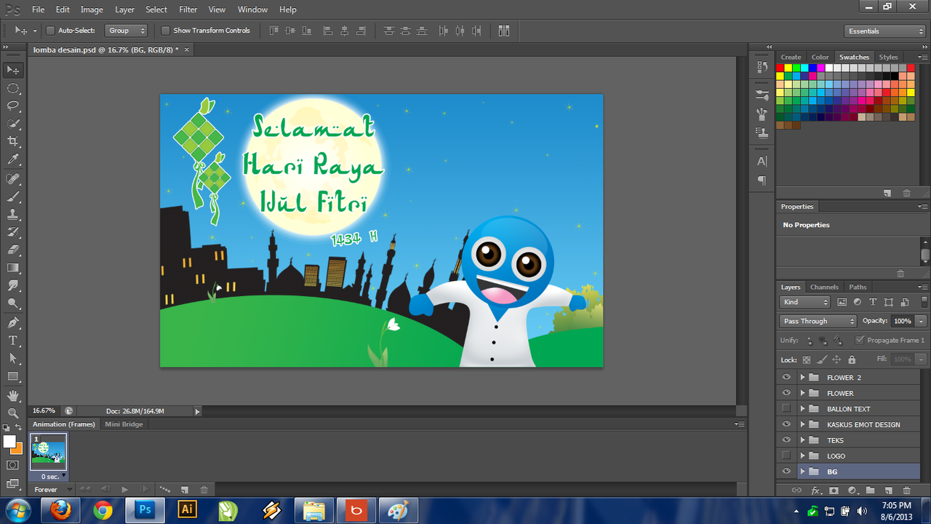Select the Rectangle shape tool
The image size is (931, 524).
(x=13, y=376)
